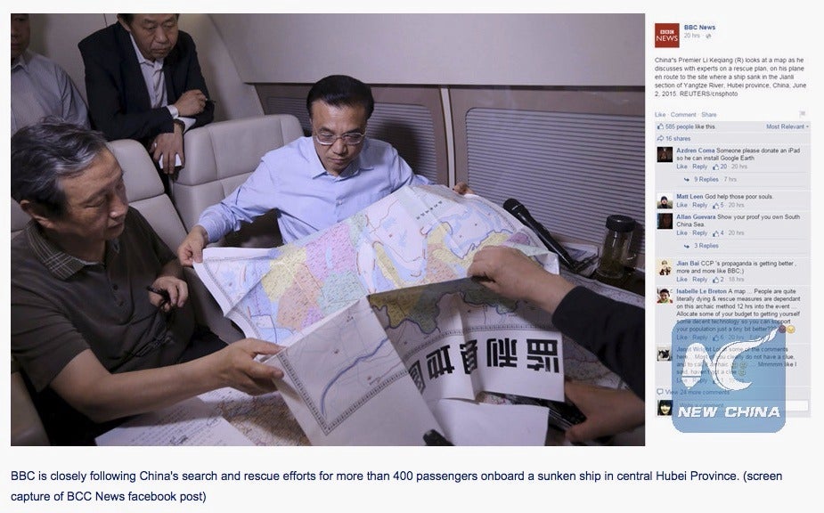Like the BBC News post
The height and width of the screenshot is (513, 824).
click(x=660, y=115)
